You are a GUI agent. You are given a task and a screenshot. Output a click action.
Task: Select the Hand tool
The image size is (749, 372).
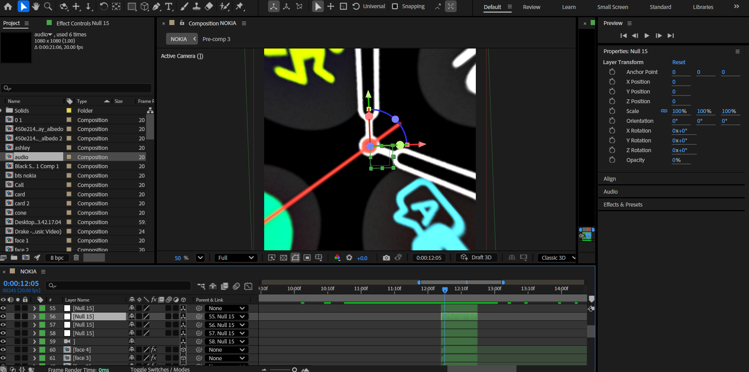click(x=36, y=6)
